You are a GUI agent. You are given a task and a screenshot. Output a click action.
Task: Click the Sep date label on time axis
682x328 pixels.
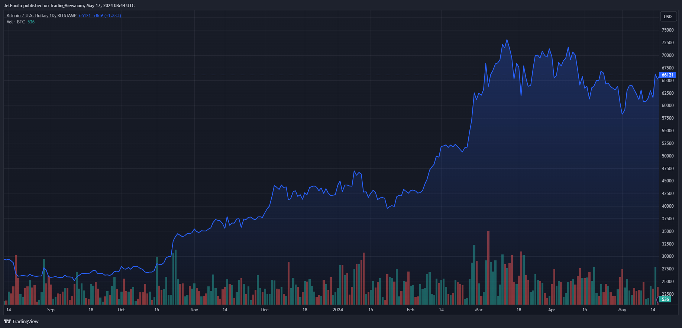pyautogui.click(x=51, y=310)
